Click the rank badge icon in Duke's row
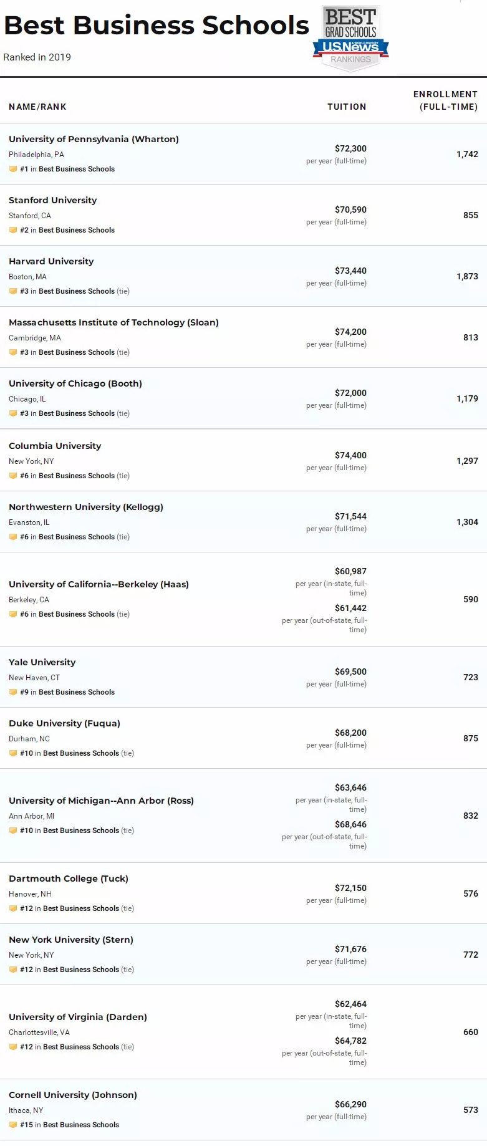Viewport: 487px width, 1146px height. point(13,753)
